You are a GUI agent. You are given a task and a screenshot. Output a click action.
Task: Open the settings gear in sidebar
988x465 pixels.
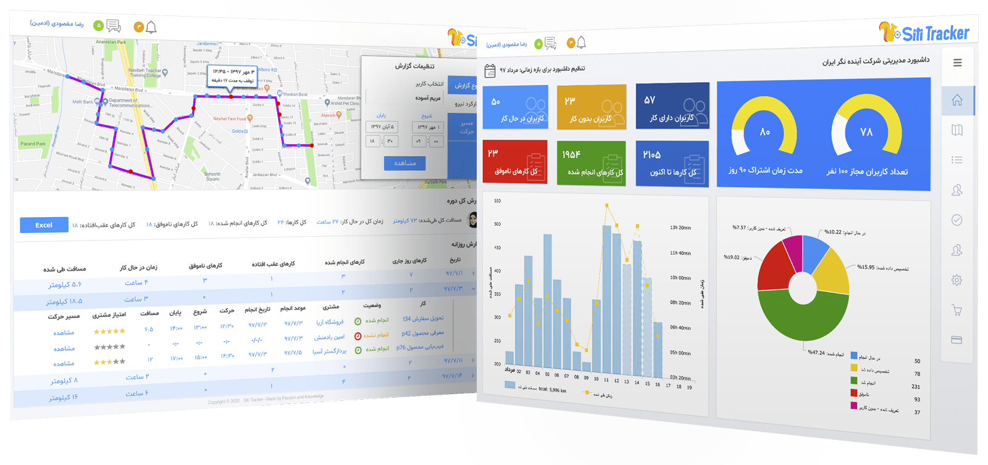(x=957, y=280)
